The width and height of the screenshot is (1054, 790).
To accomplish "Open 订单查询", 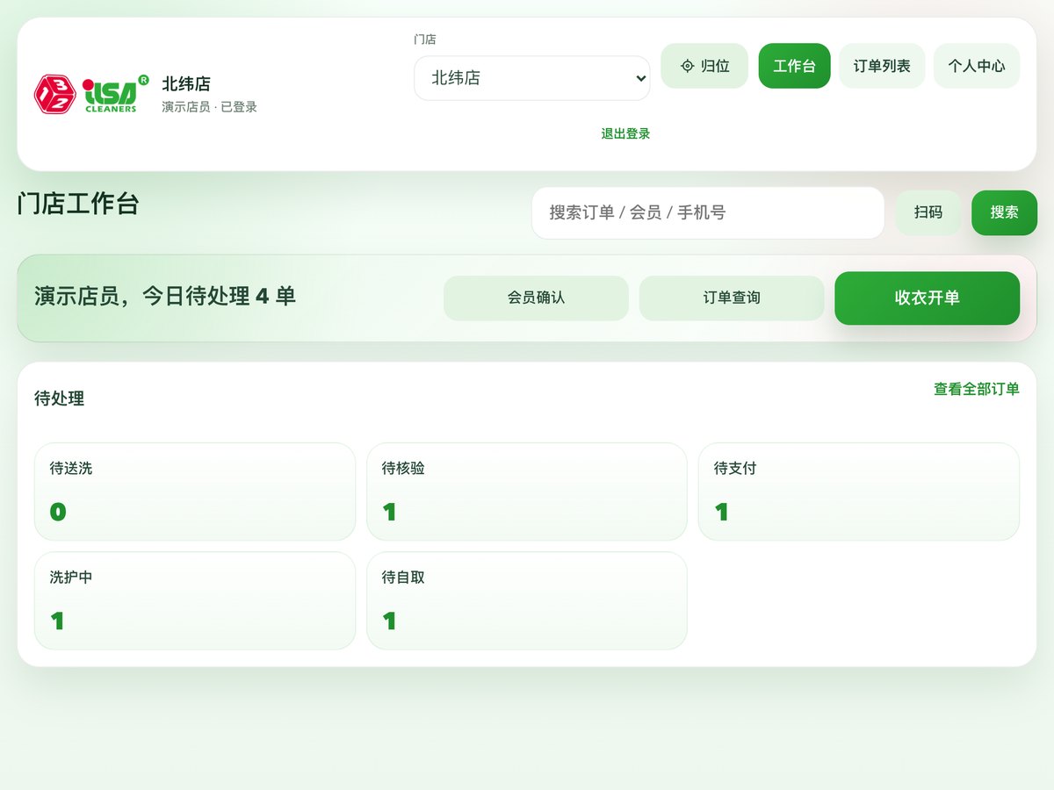I will point(732,298).
